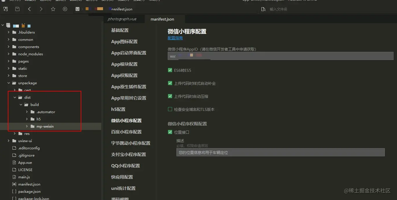Open h5配置 section

(x=118, y=109)
